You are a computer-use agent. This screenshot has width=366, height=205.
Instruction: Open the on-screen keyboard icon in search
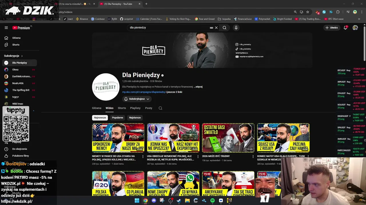coord(211,28)
